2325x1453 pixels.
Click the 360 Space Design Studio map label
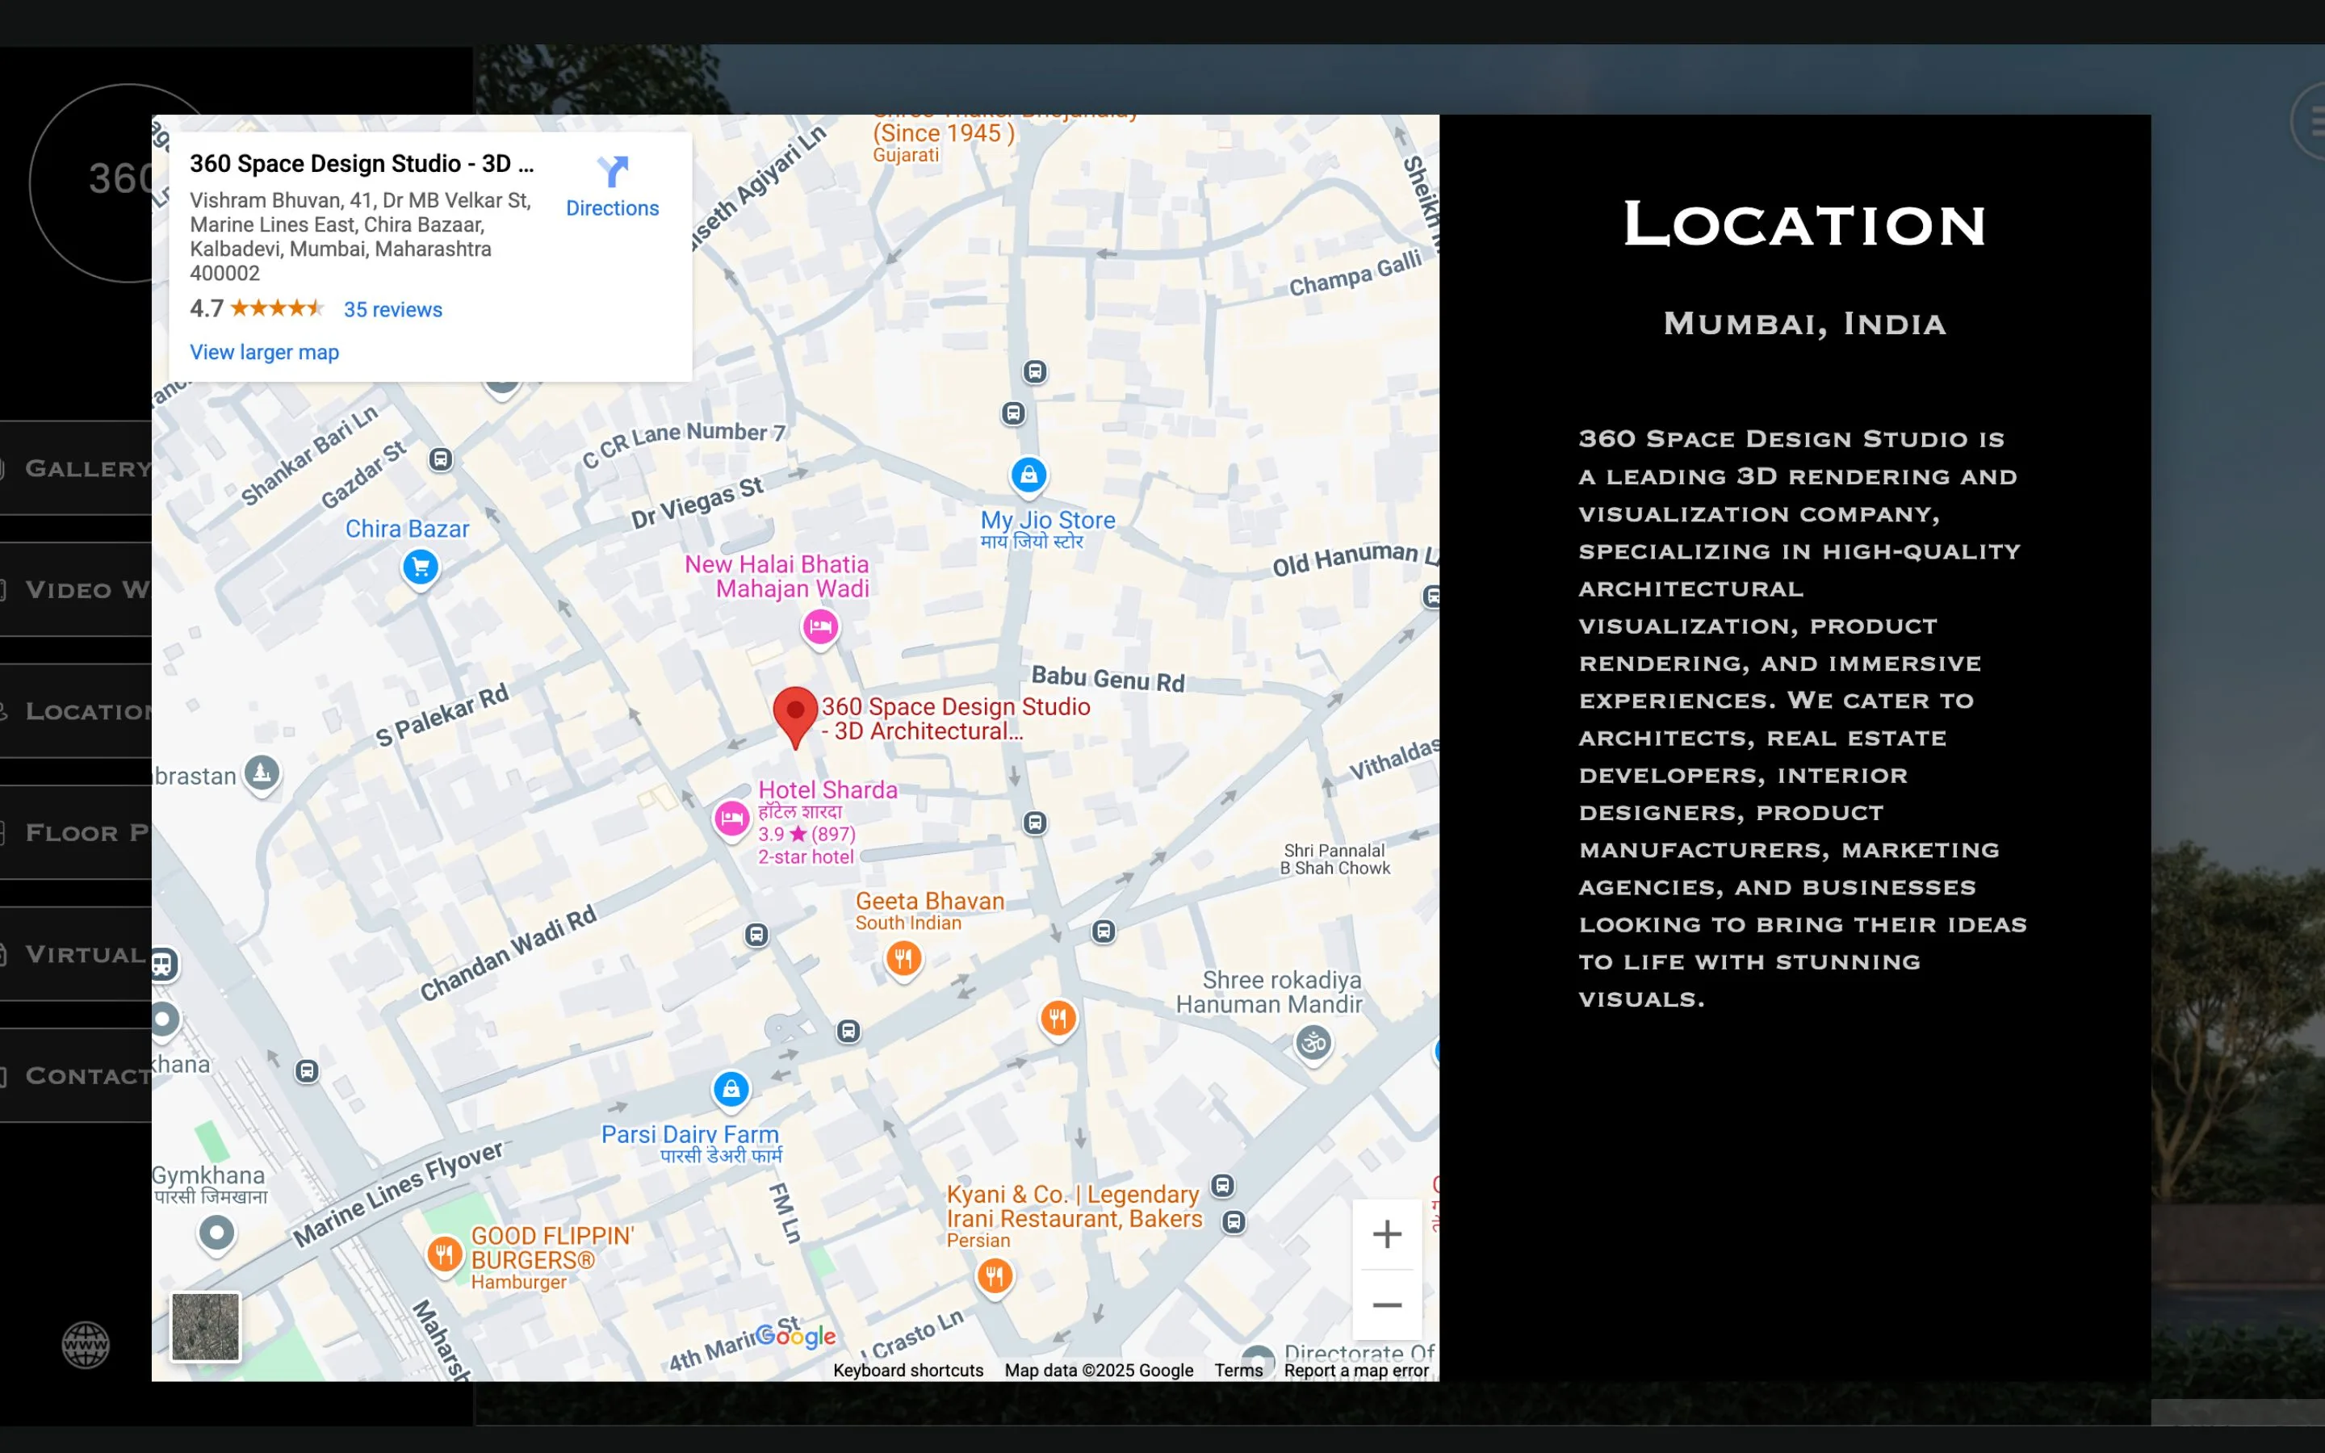click(955, 718)
